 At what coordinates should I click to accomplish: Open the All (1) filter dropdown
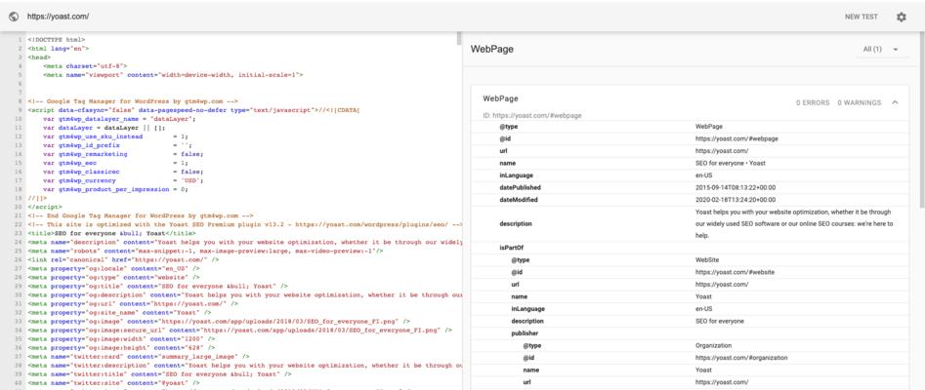tap(880, 50)
